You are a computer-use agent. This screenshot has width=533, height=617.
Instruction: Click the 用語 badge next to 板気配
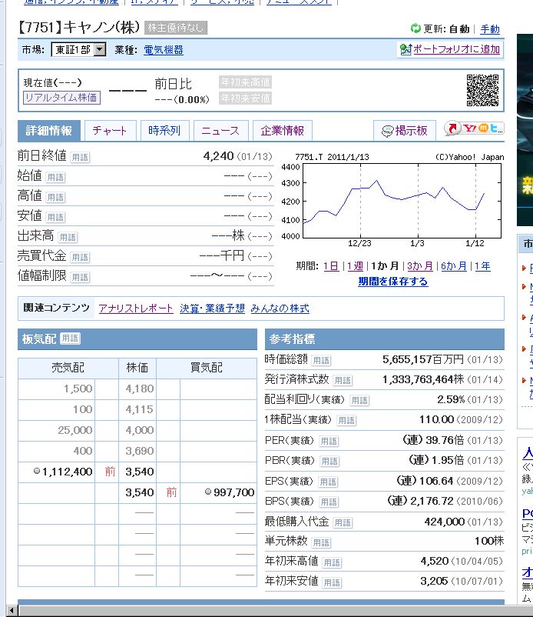pos(70,339)
